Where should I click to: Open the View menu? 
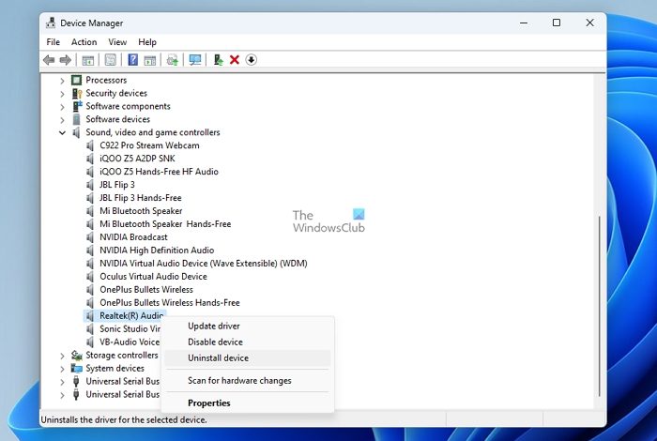tap(117, 42)
